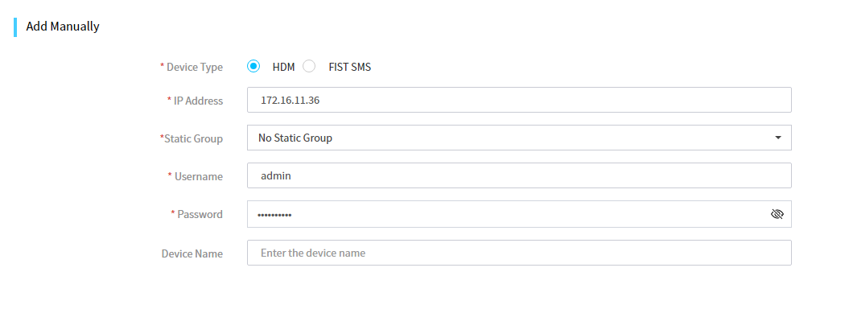853x309 pixels.
Task: Click the HDM option label text
Action: tap(283, 68)
